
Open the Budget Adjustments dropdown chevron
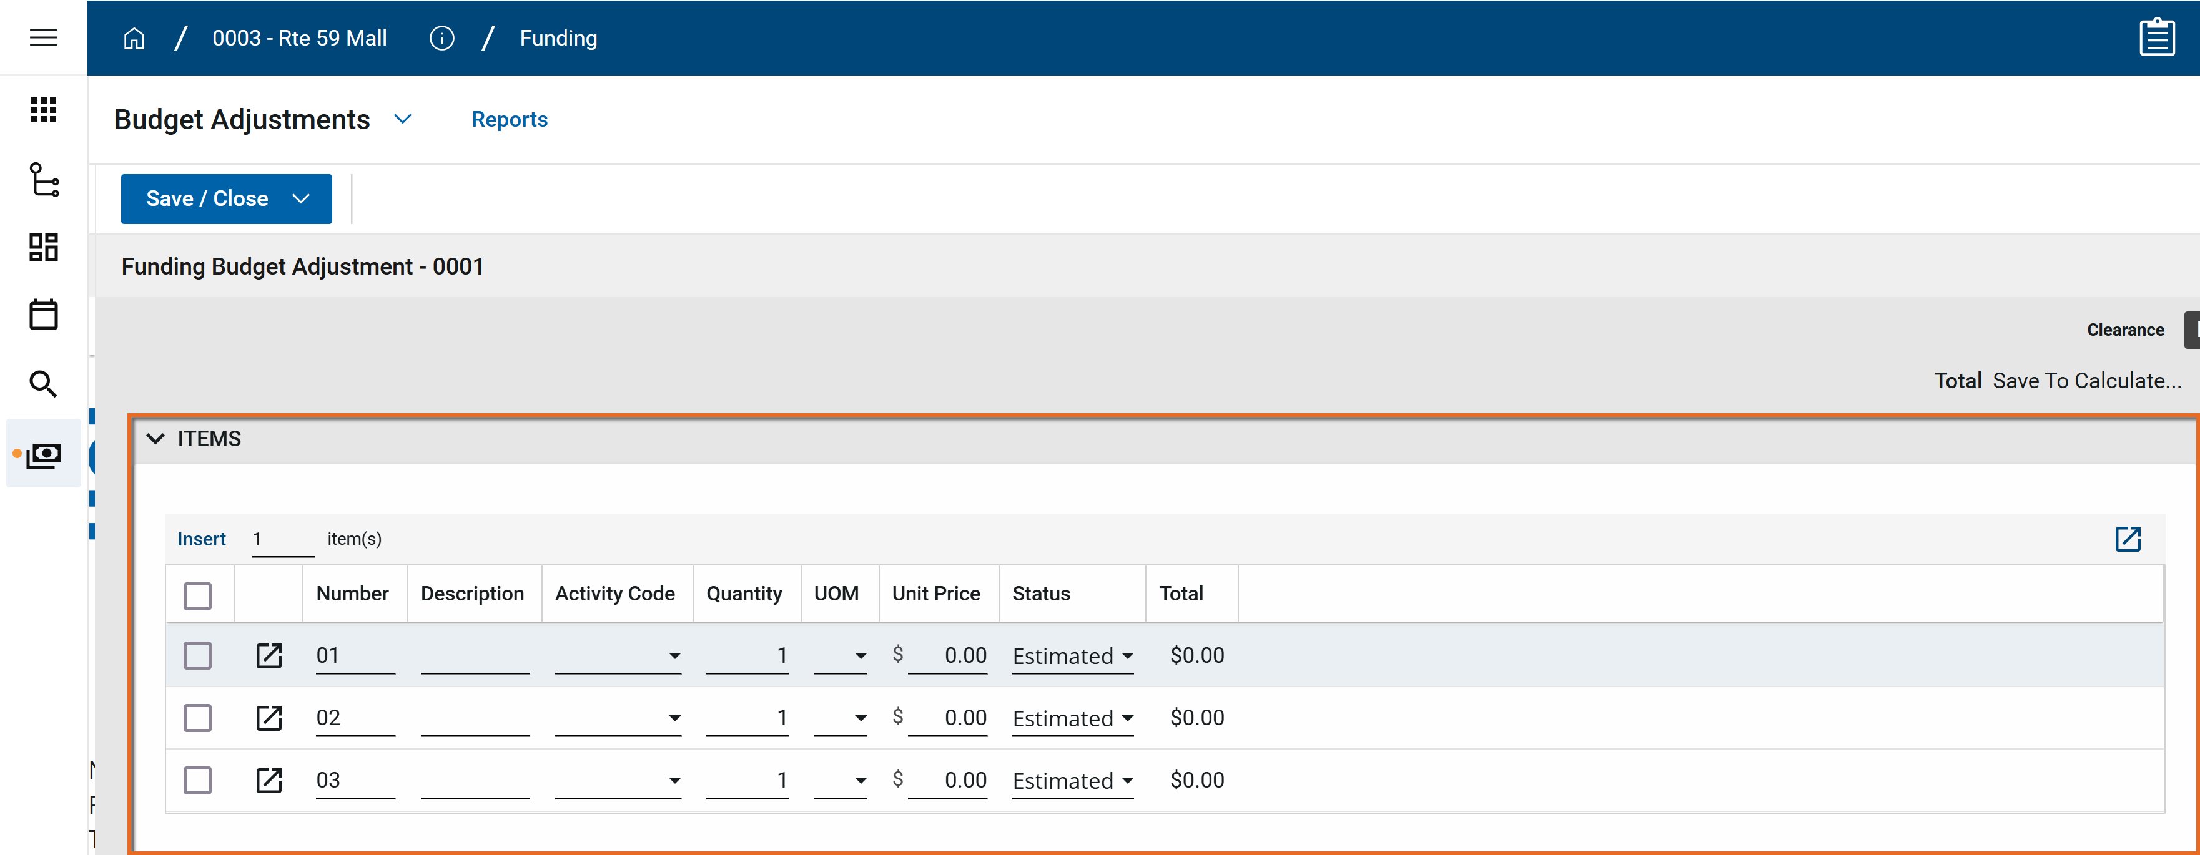coord(402,119)
